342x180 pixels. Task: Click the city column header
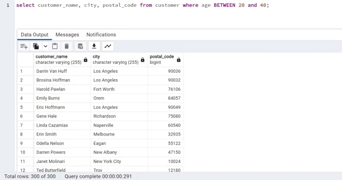coord(119,59)
